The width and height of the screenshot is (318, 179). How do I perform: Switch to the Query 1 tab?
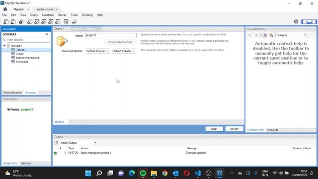click(59, 29)
